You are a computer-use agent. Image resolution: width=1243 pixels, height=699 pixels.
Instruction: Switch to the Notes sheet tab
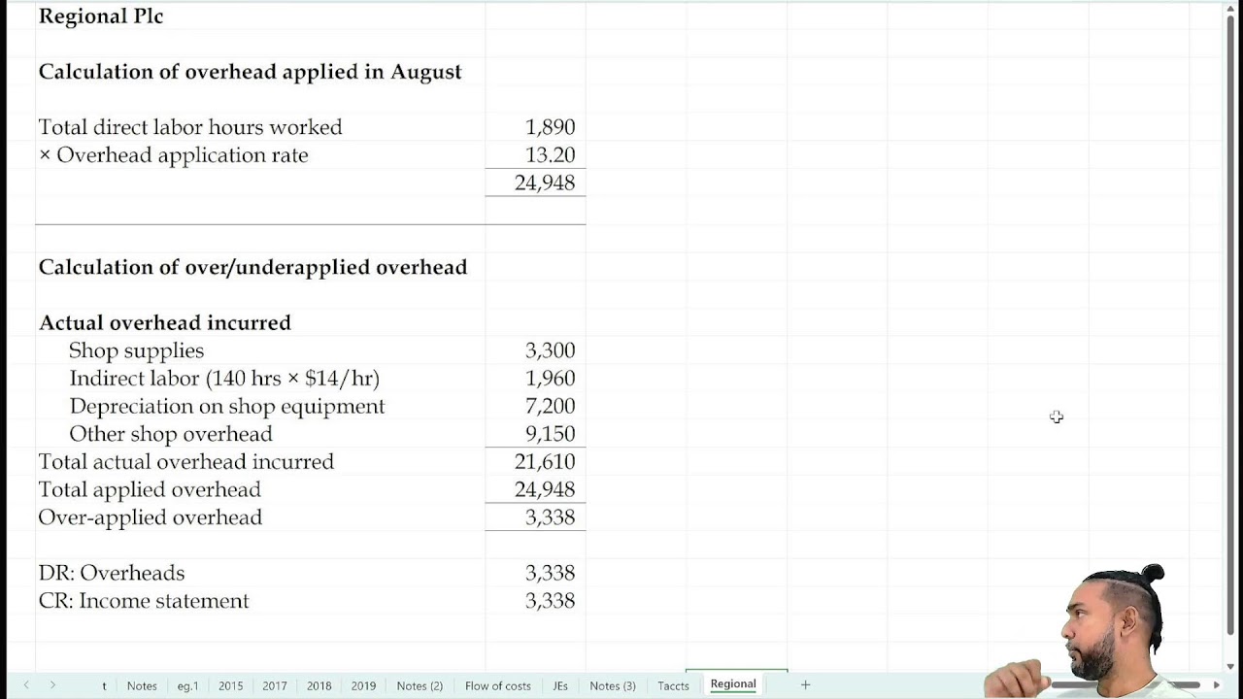(x=142, y=685)
